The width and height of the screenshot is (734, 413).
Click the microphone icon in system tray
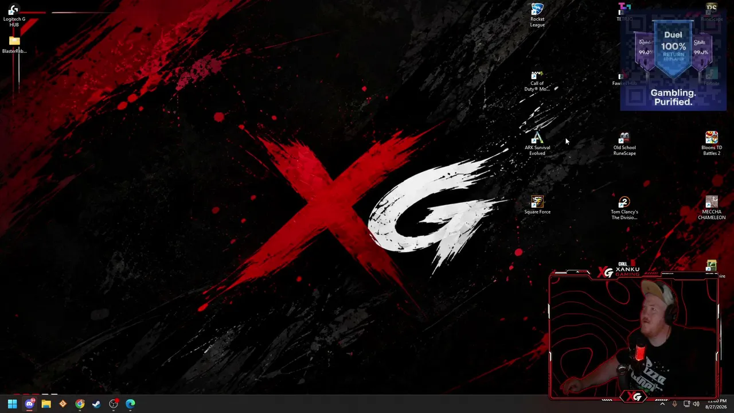[x=674, y=404]
